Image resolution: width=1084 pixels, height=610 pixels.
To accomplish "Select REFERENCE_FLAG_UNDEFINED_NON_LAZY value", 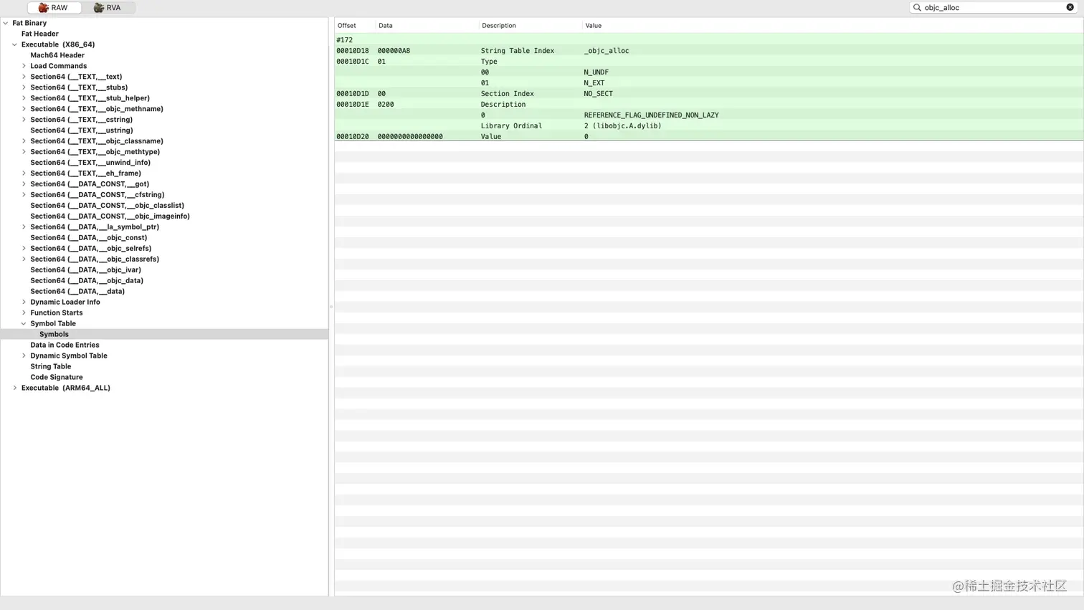I will (x=651, y=115).
